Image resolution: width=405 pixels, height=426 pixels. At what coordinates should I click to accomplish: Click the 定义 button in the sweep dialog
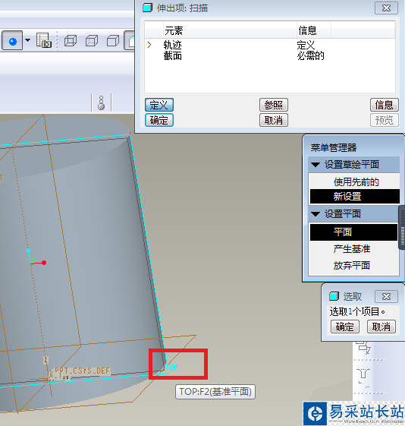(159, 105)
